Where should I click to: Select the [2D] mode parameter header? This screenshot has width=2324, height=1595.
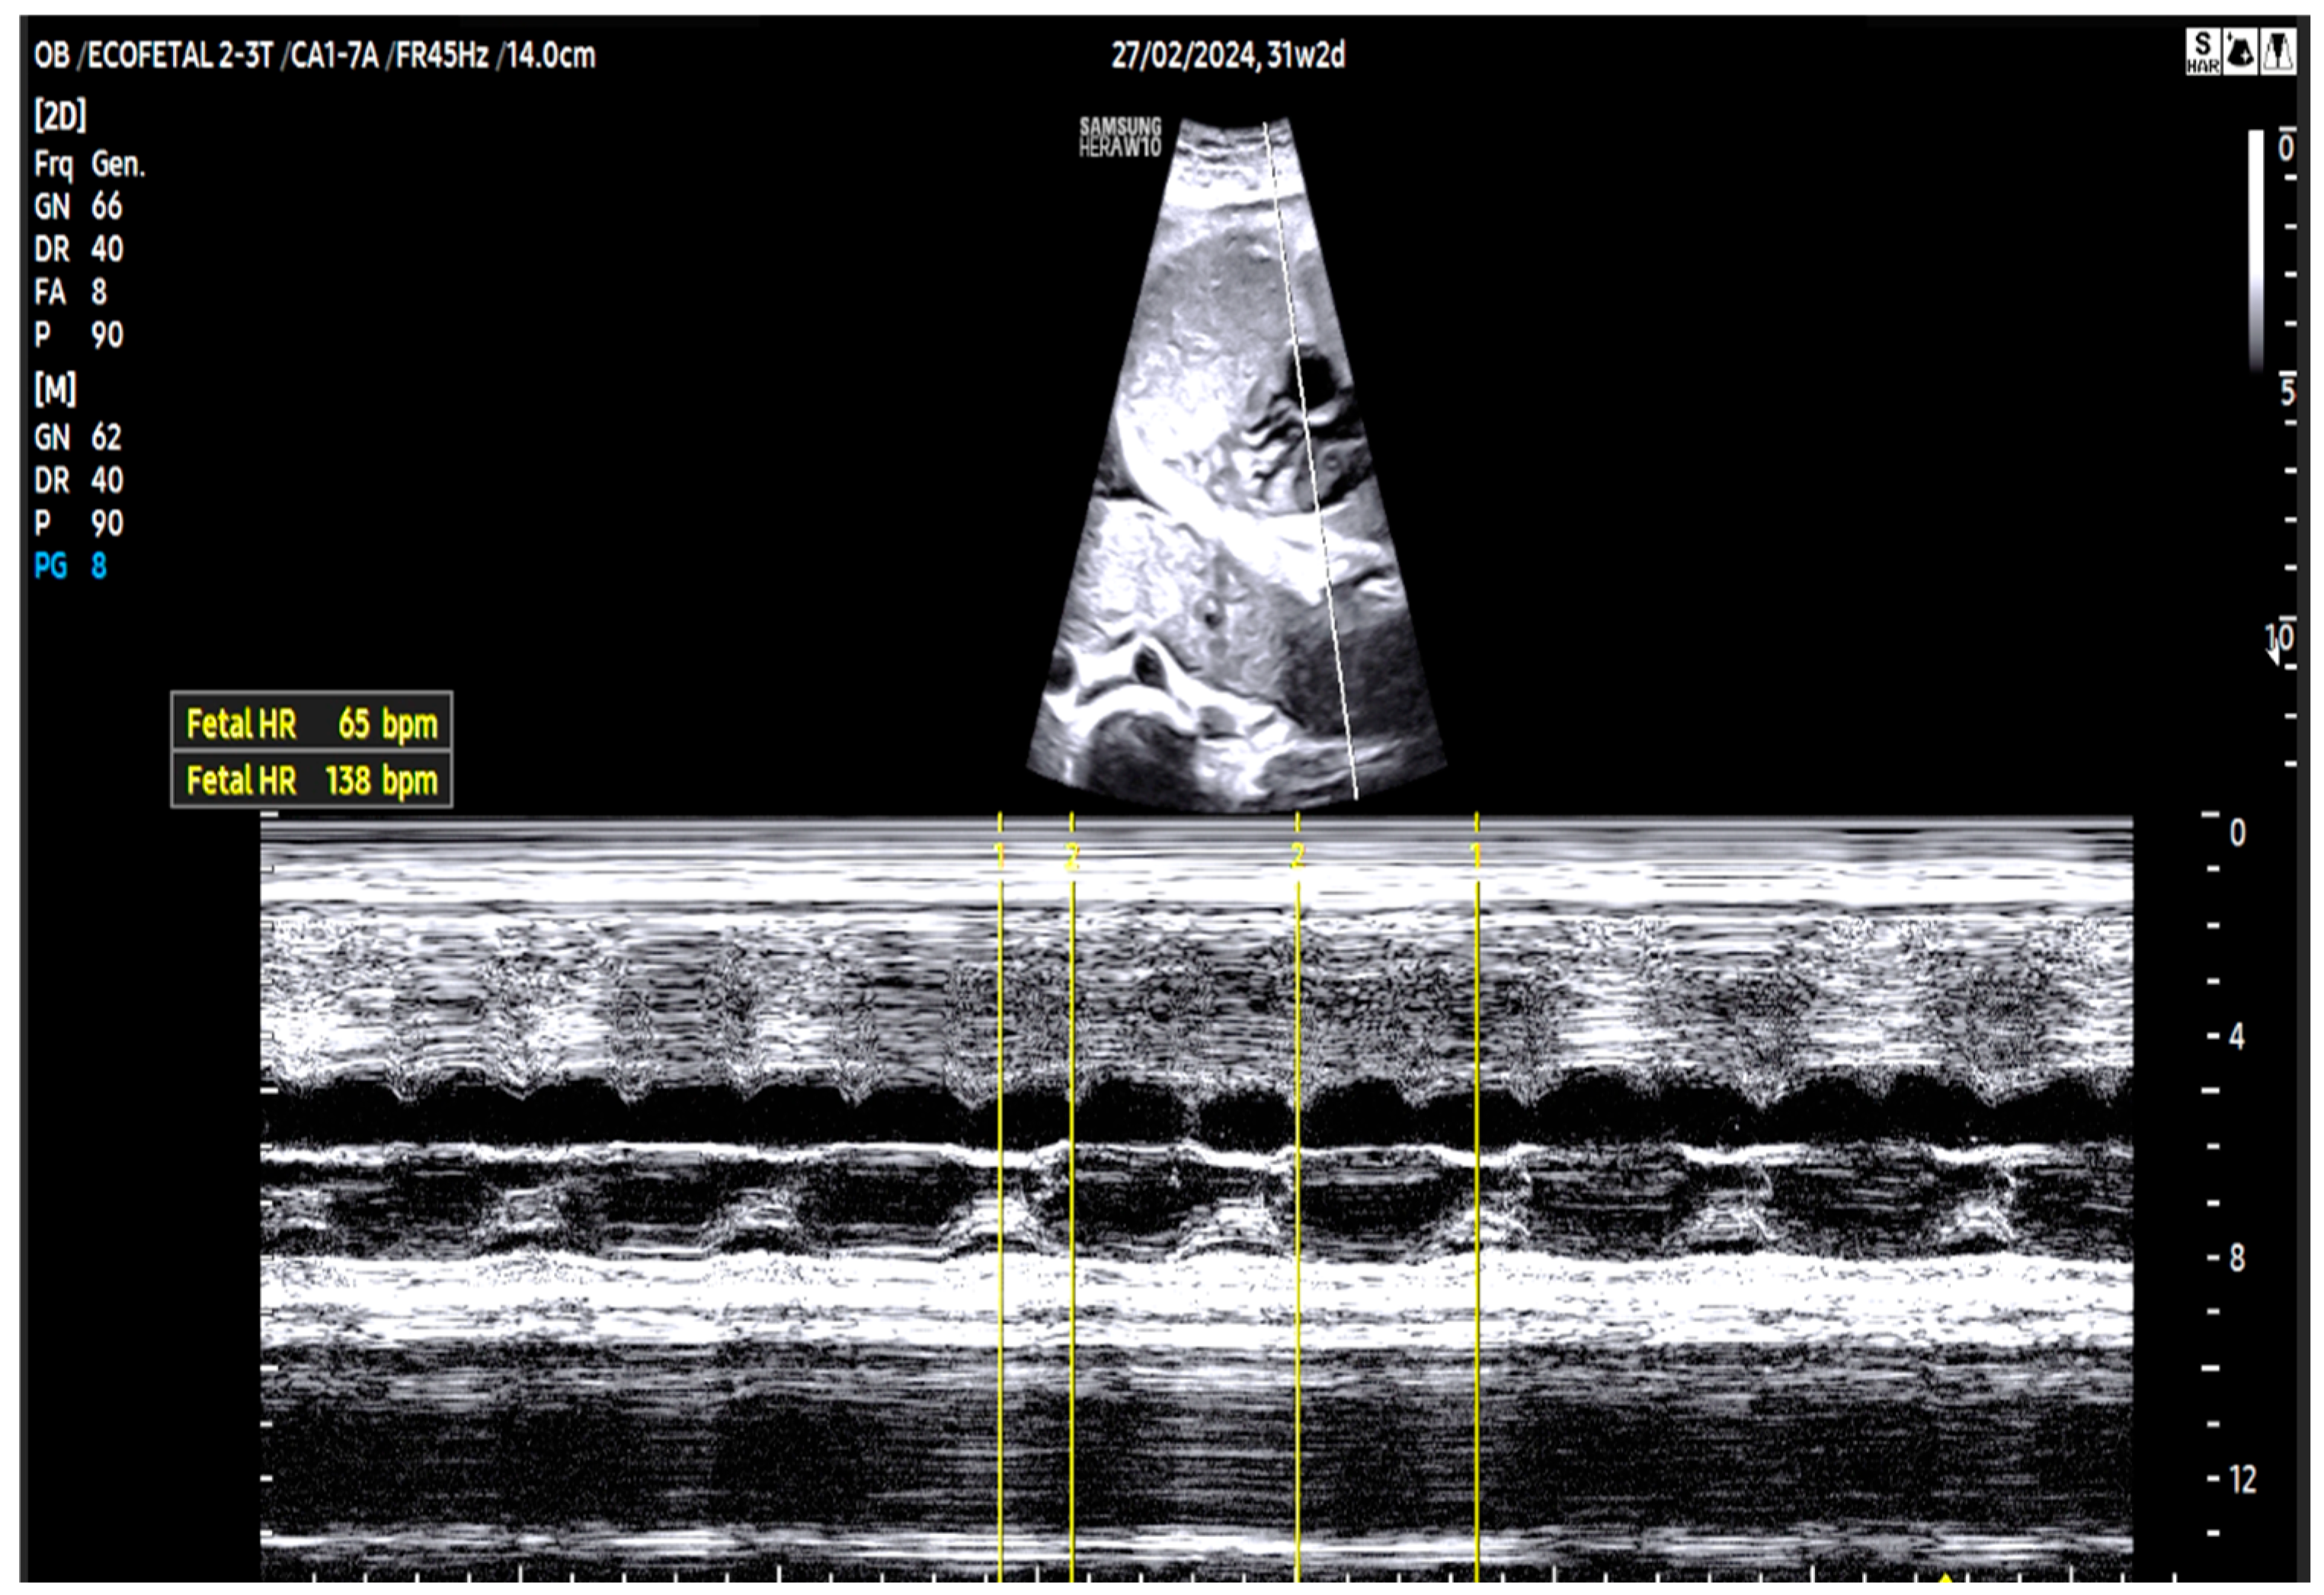click(x=60, y=117)
